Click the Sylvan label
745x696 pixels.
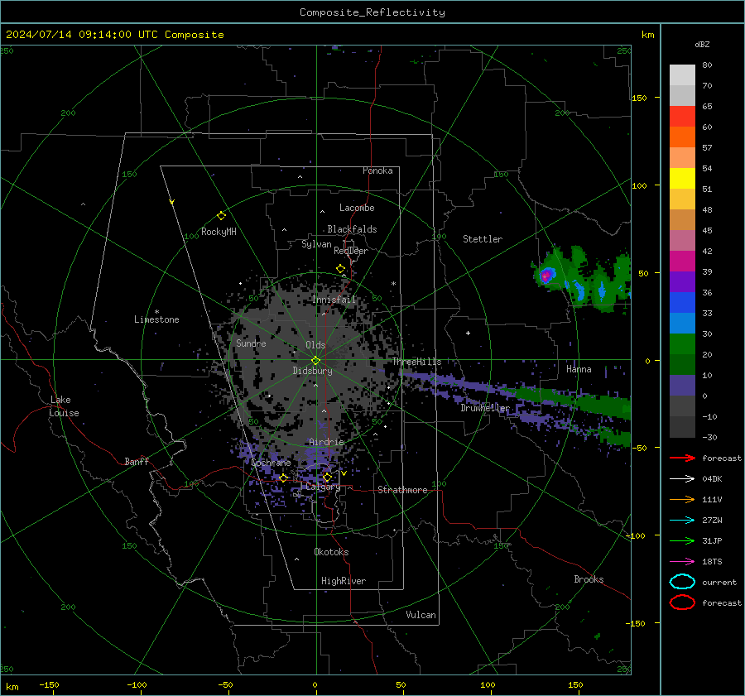coord(316,244)
